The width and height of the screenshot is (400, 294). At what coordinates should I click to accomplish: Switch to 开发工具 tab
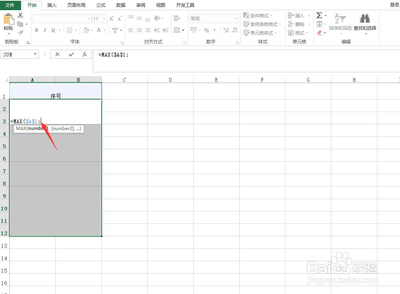(185, 5)
